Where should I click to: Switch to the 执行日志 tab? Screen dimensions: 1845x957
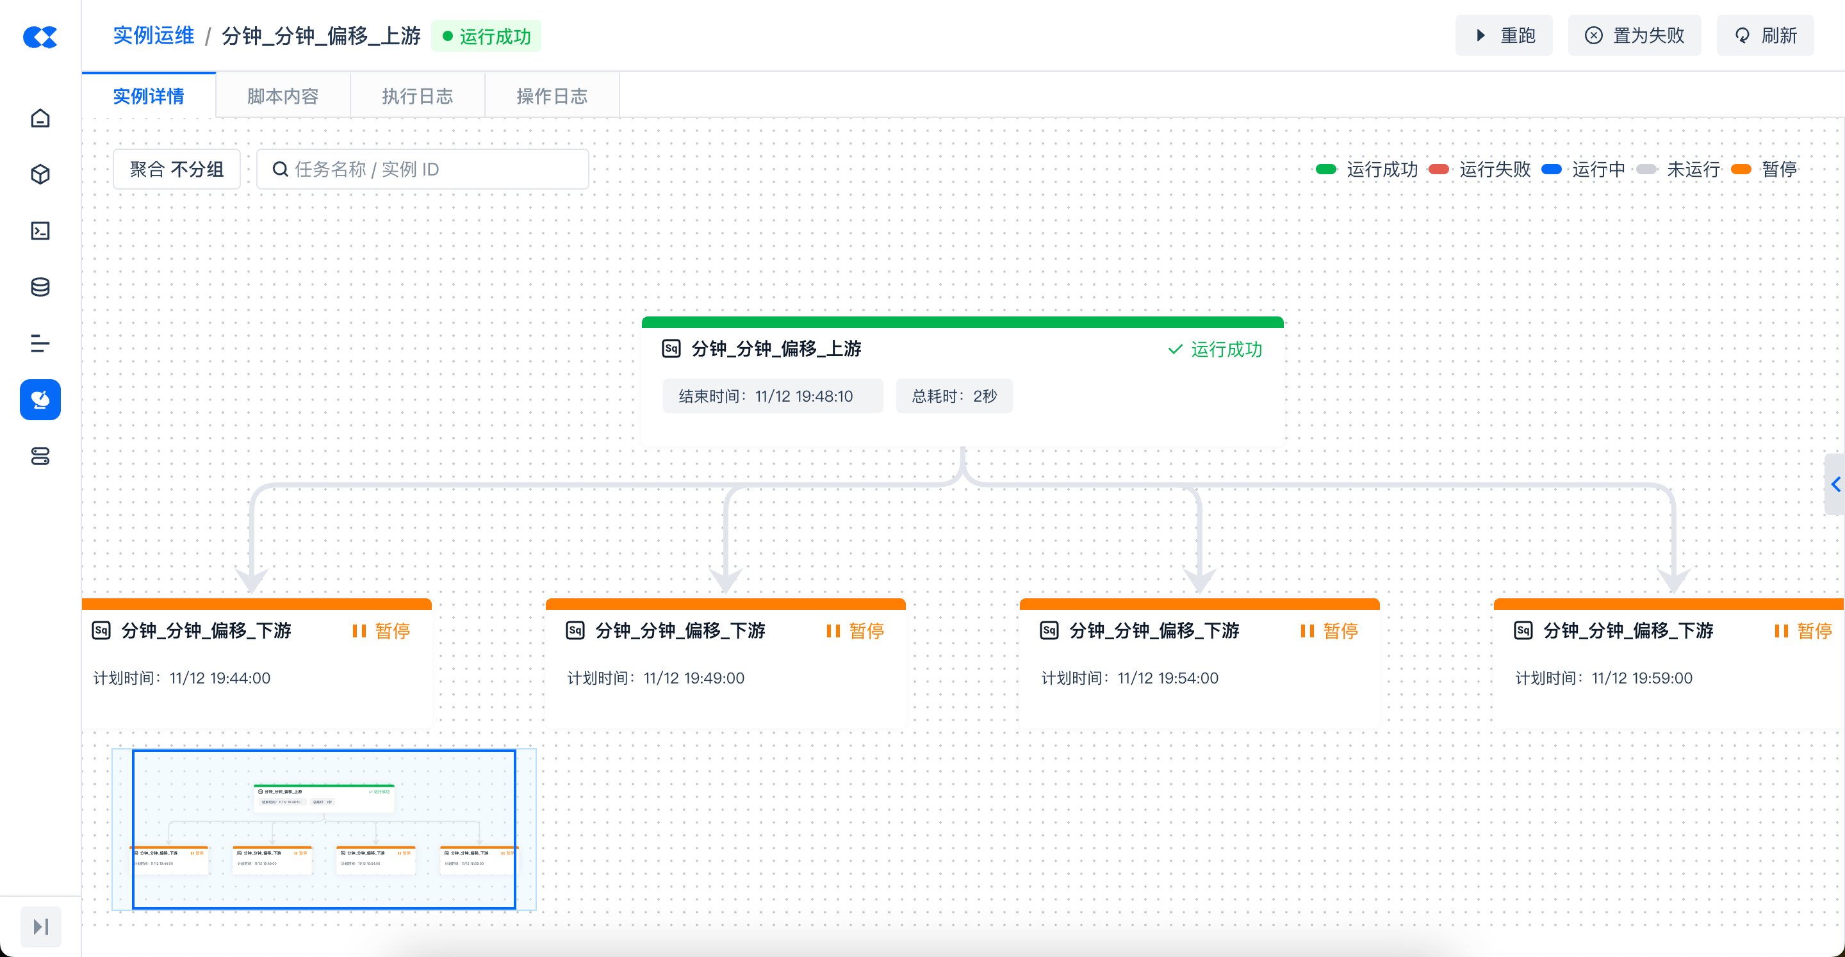(417, 96)
